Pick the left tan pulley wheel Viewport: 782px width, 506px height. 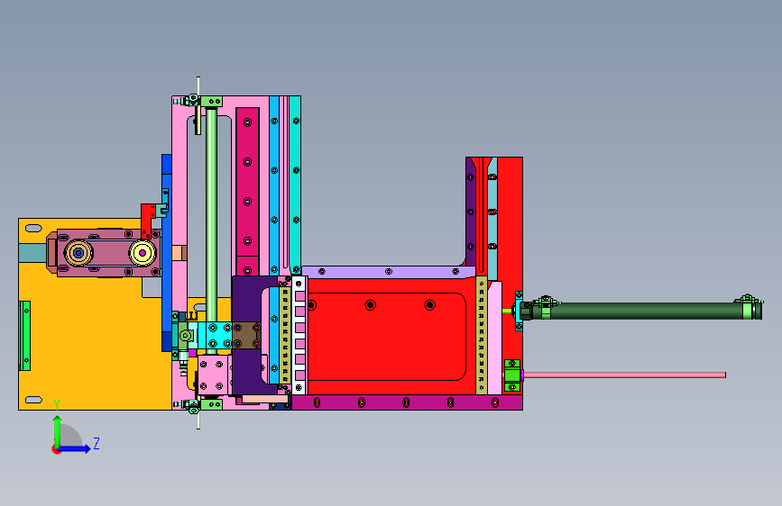coord(78,253)
